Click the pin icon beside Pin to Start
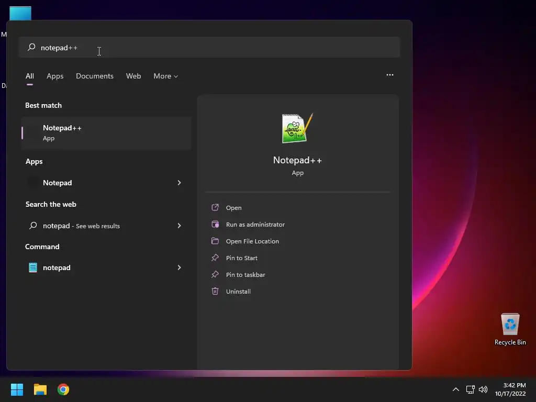Image resolution: width=536 pixels, height=402 pixels. [x=215, y=258]
